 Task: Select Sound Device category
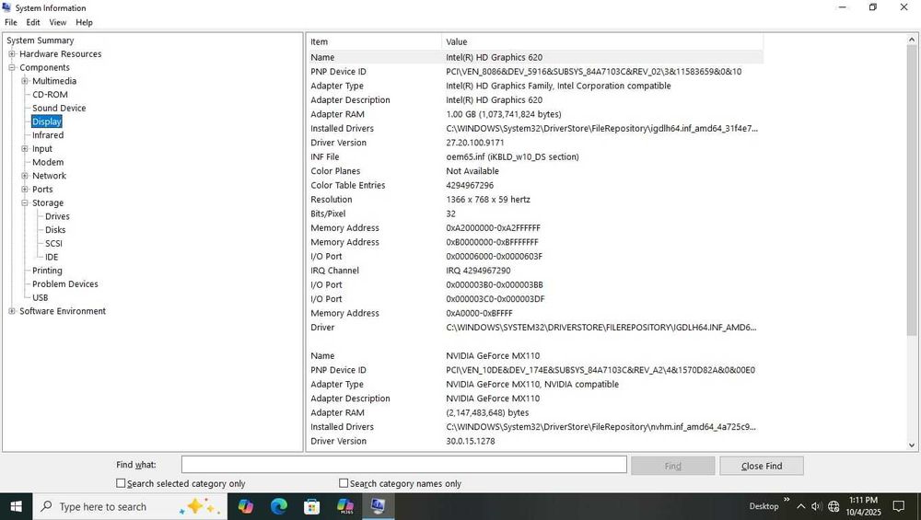(x=59, y=108)
